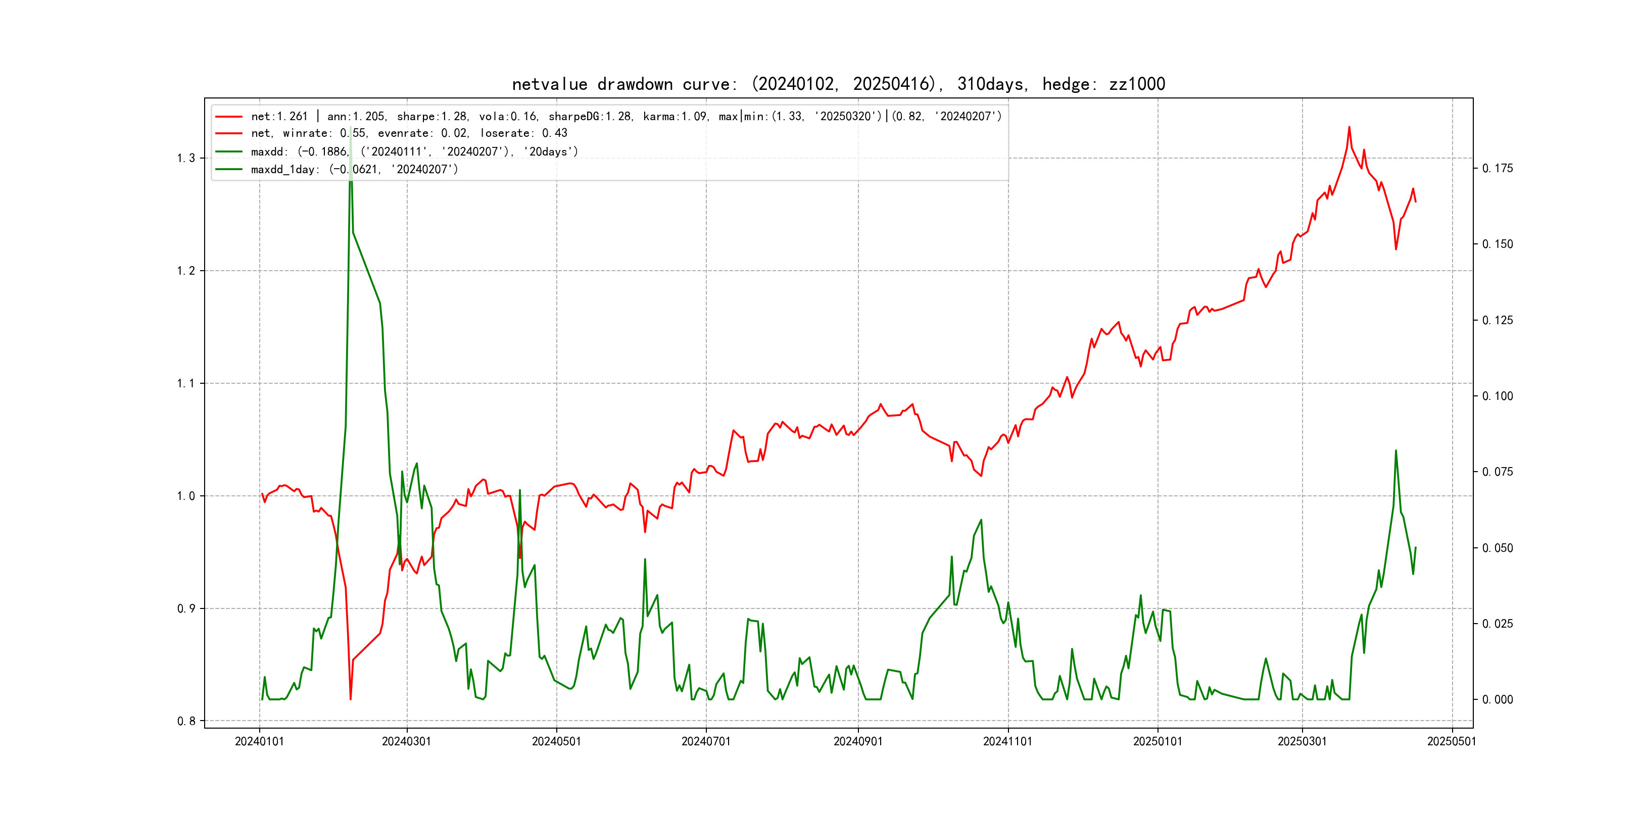Click the x-axis label 20240101
Image resolution: width=1637 pixels, height=818 pixels.
click(259, 742)
